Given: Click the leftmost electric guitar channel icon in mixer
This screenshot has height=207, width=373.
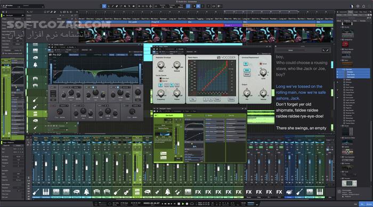Looking at the screenshot, I should pos(36,192).
